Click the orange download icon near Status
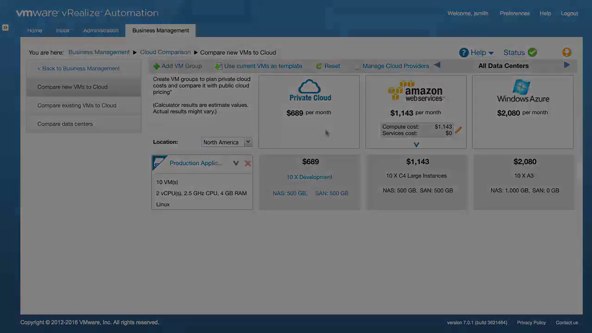This screenshot has height=333, width=592. tap(567, 52)
